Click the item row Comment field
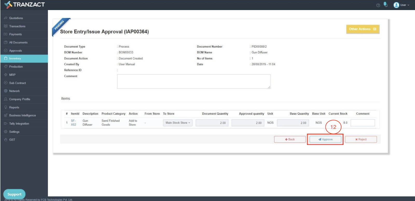The image size is (415, 201). (363, 123)
